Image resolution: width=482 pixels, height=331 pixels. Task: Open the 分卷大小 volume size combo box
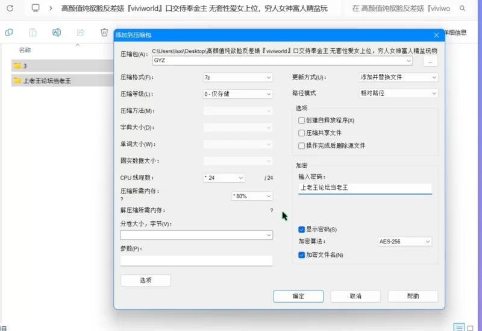click(196, 235)
